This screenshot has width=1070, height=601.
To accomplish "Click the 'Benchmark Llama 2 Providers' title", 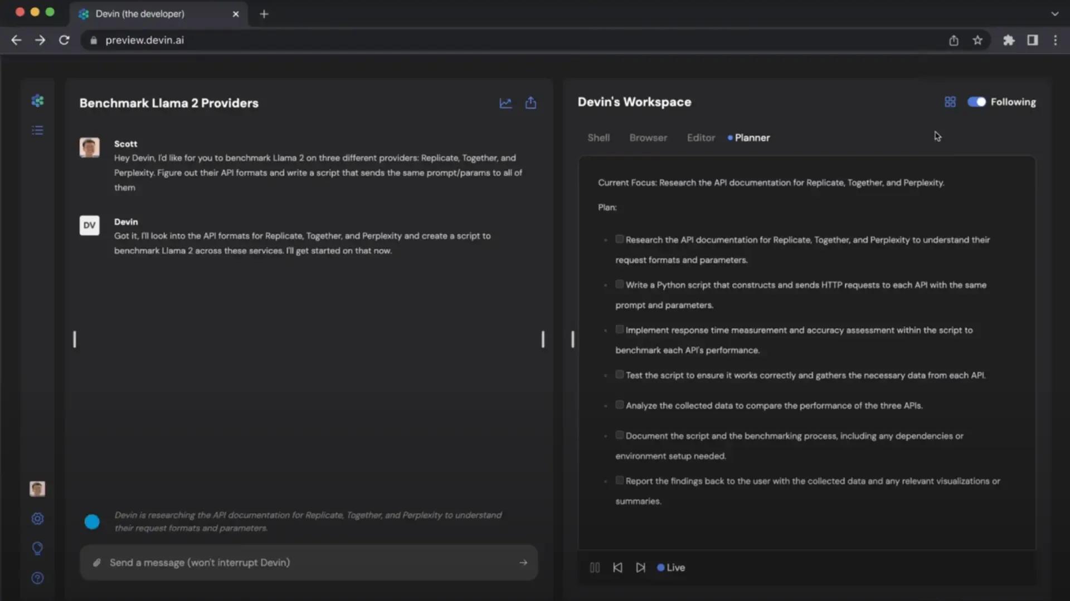I will click(169, 103).
